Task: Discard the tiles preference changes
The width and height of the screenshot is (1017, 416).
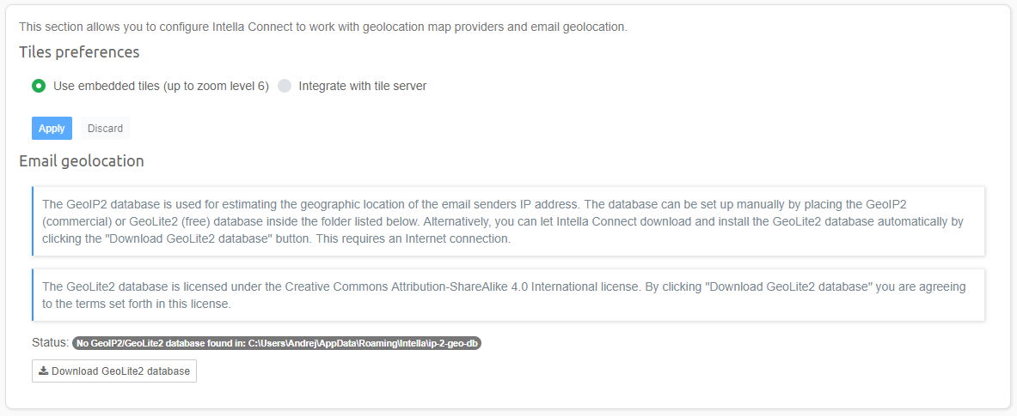Action: (105, 129)
